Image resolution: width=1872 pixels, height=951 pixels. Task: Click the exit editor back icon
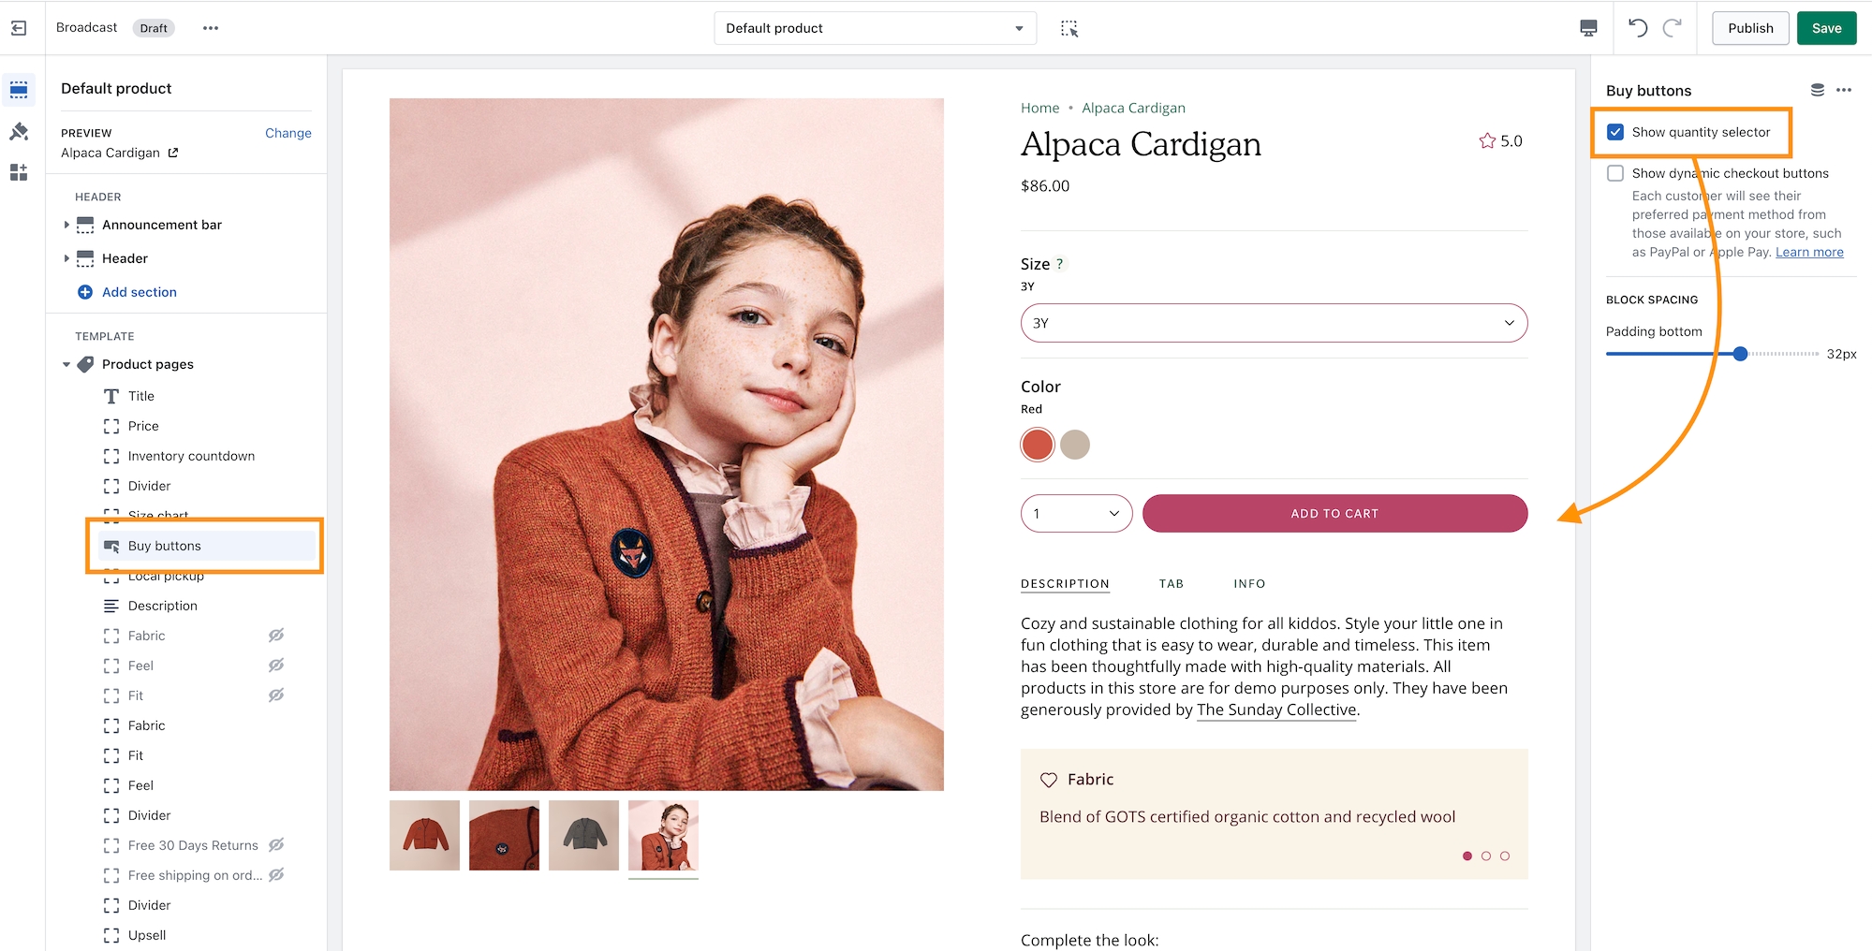[19, 28]
